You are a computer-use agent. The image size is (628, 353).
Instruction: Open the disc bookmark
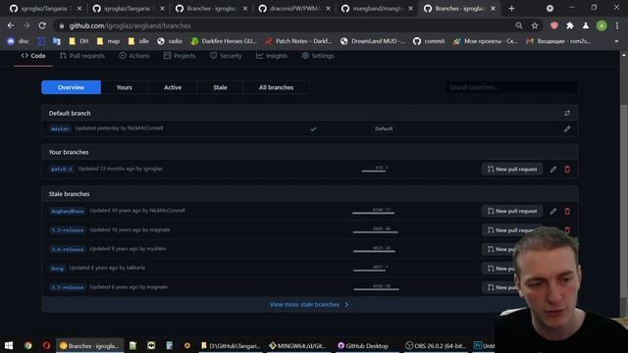(18, 41)
